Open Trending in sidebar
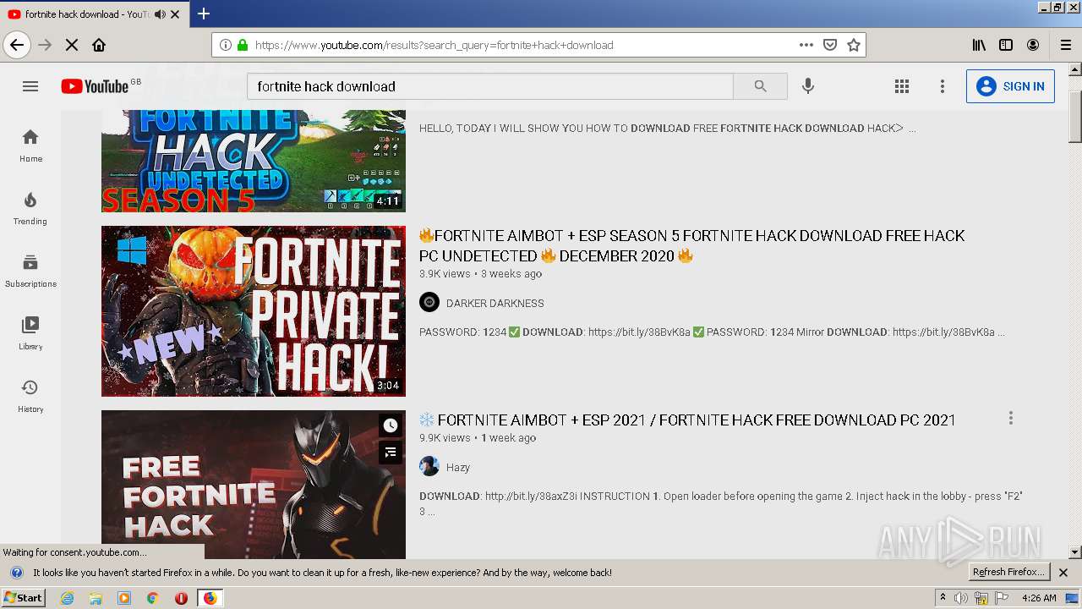1082x609 pixels. [x=30, y=208]
